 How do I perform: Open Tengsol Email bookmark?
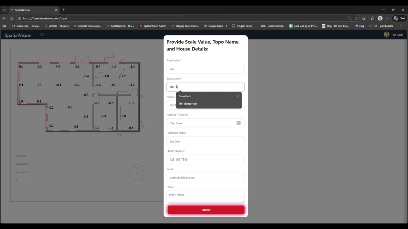[x=242, y=26]
